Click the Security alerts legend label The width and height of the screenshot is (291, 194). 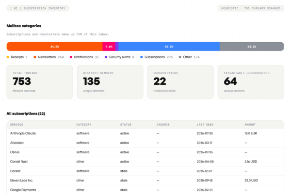click(120, 57)
